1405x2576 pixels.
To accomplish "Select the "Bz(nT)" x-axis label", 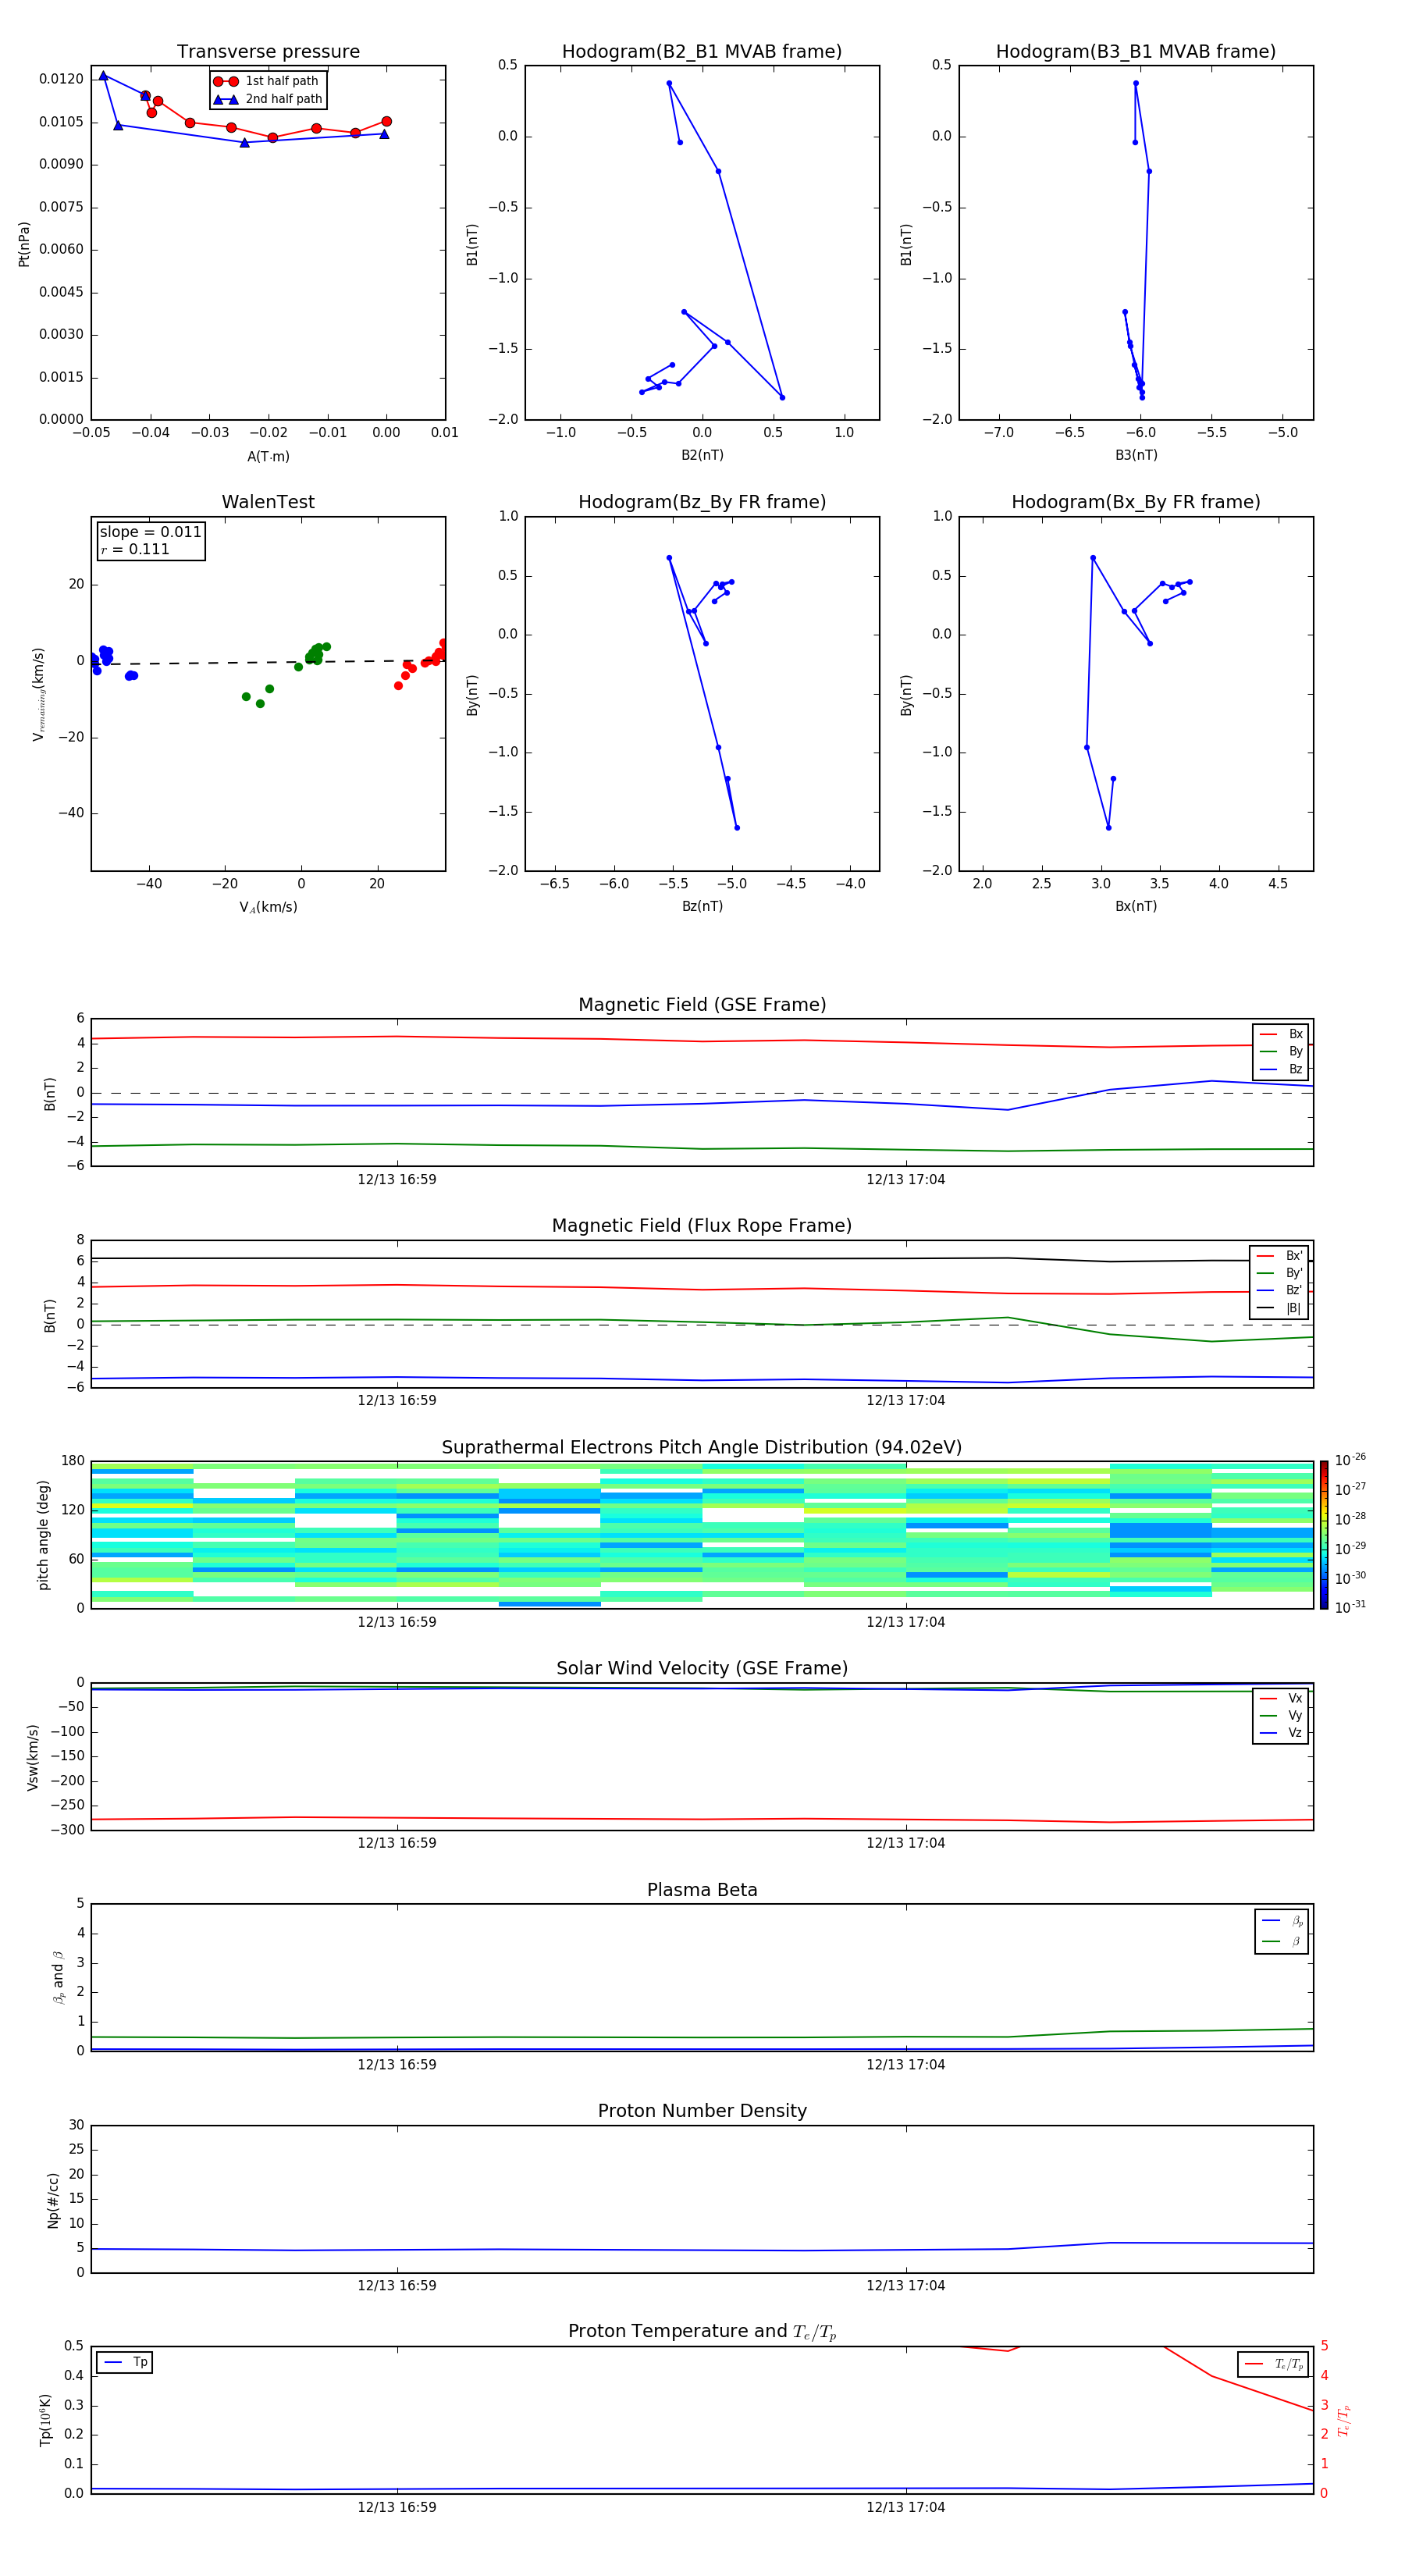I will pyautogui.click(x=702, y=906).
